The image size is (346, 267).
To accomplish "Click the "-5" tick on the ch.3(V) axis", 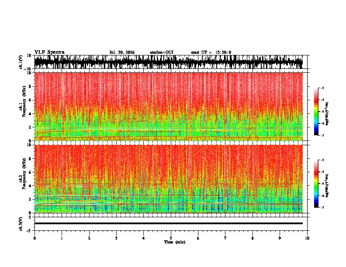I will (x=29, y=231).
